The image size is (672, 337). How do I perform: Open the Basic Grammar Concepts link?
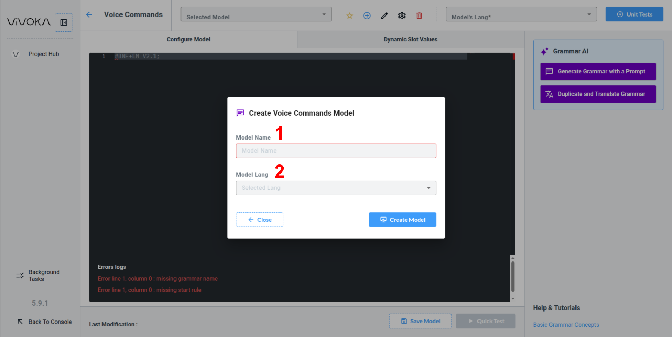[x=566, y=325]
